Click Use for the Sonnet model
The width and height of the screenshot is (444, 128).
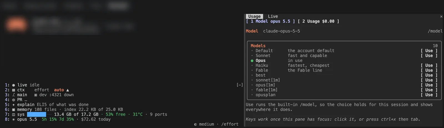[x=429, y=56]
